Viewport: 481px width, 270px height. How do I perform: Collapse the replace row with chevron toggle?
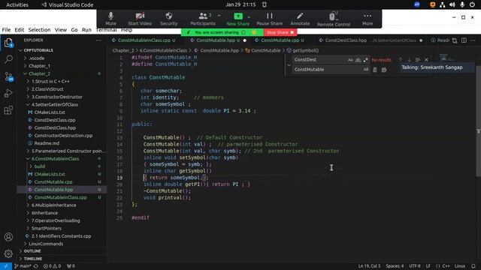(289, 65)
